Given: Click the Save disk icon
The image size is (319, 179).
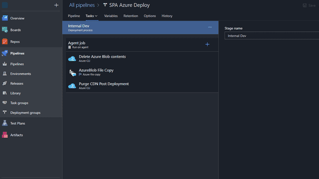Looking at the screenshot, I should 305,5.
